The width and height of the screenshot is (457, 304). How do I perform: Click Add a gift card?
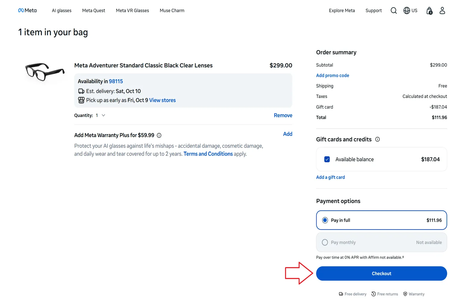pos(331,177)
